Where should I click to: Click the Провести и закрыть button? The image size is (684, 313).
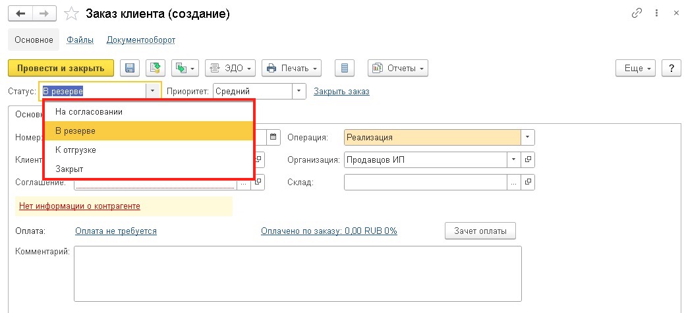coord(61,68)
